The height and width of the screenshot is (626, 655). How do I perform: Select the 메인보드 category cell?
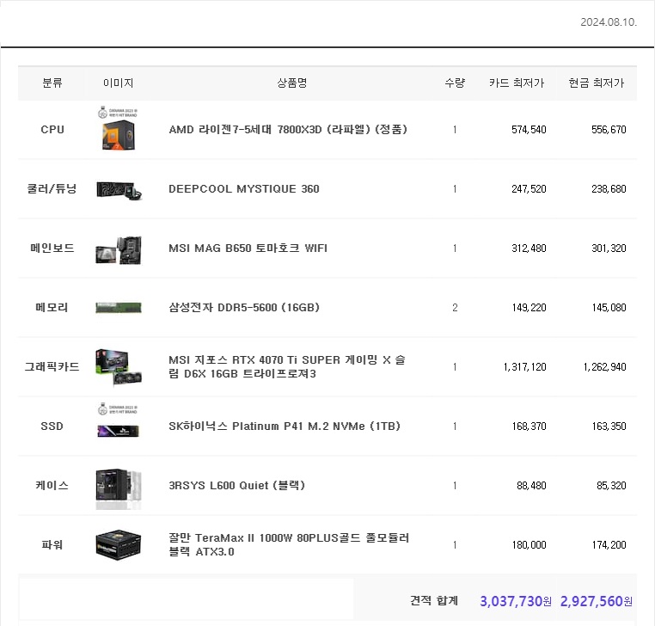[52, 249]
